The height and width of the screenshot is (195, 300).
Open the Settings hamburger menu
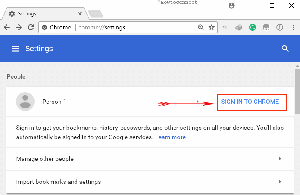[15, 49]
